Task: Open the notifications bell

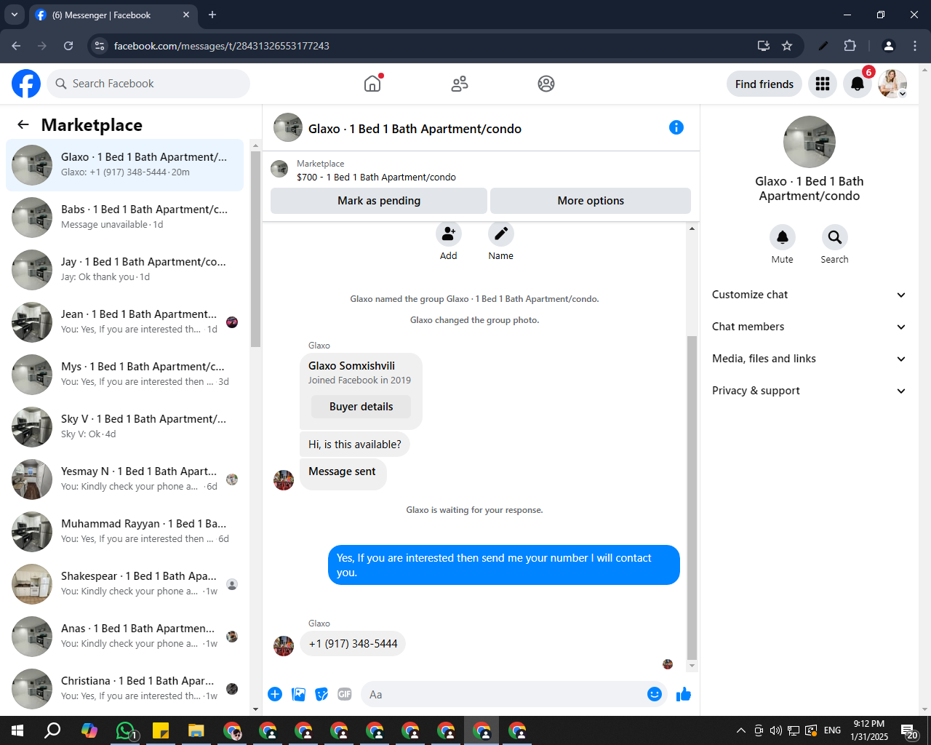Action: [x=858, y=84]
